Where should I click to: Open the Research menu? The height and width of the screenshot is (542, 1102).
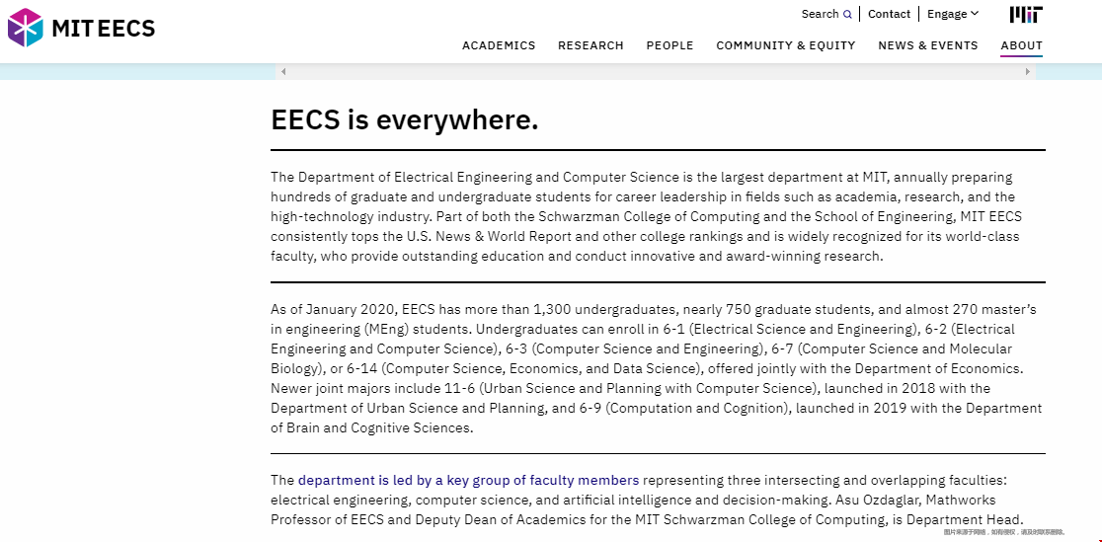[x=590, y=45]
